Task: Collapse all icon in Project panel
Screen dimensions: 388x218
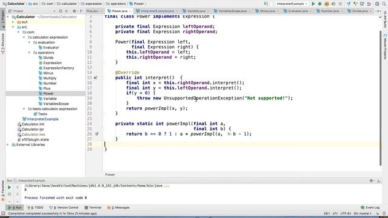Action: pos(67,11)
